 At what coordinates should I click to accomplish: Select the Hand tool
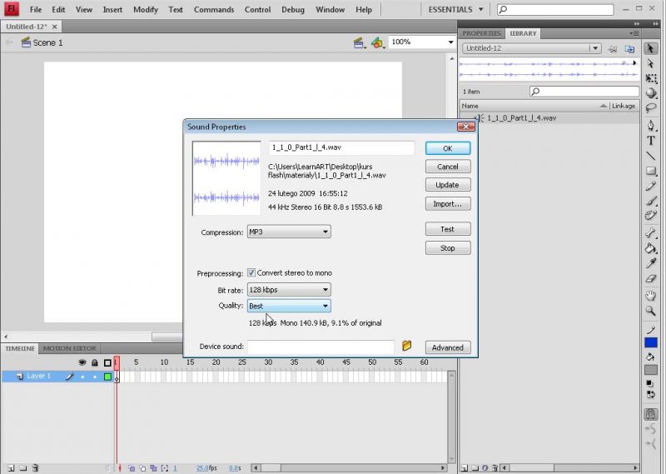pyautogui.click(x=651, y=296)
